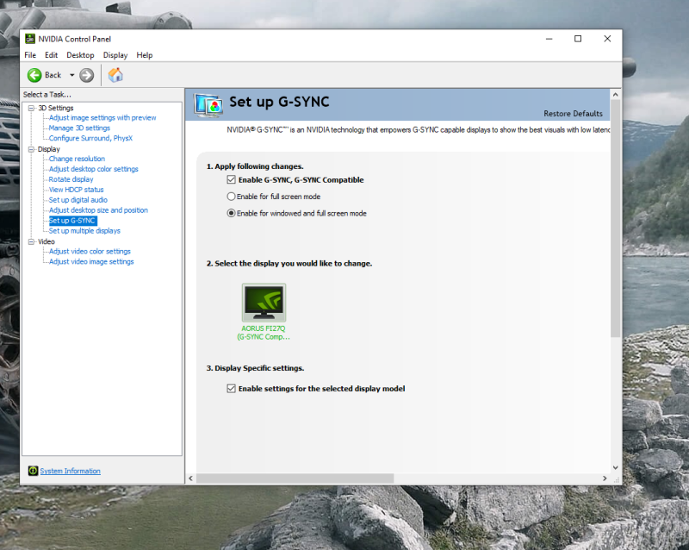Image resolution: width=689 pixels, height=550 pixels.
Task: Click the System Information icon
Action: tap(33, 471)
